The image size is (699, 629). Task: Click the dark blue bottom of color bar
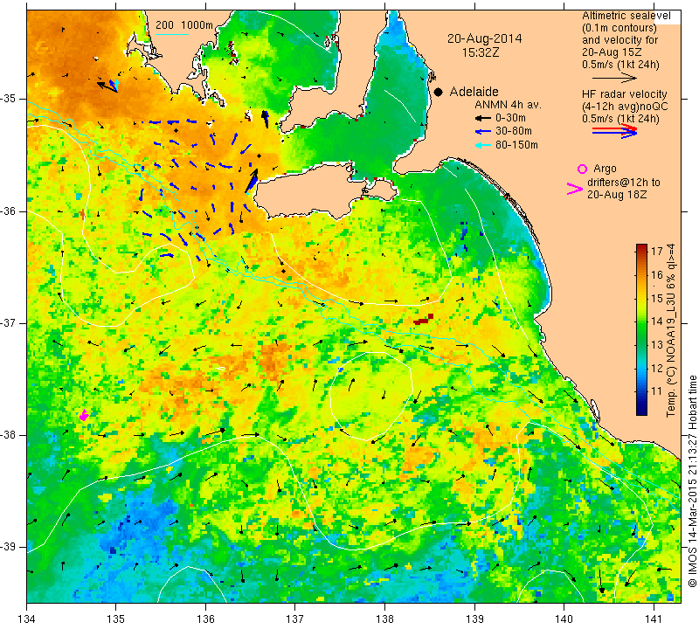coord(641,411)
